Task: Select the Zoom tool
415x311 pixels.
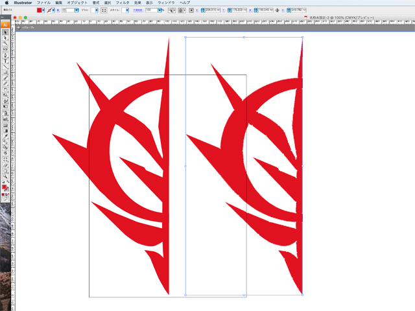Action: point(5,177)
